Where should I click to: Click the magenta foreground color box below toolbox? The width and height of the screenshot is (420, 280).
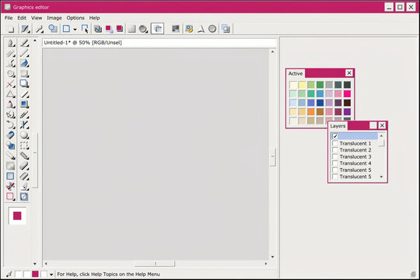pos(17,215)
